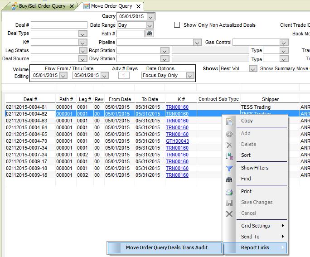
Task: Click the Deal # input field
Action: (x=59, y=25)
